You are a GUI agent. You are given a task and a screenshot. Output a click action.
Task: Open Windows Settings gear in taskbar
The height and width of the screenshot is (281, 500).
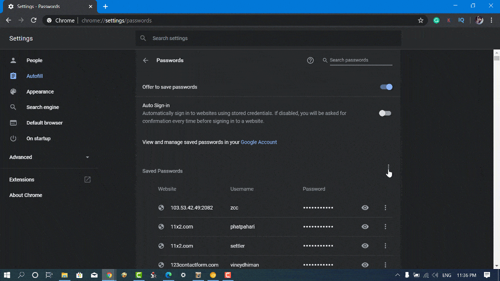(x=183, y=275)
